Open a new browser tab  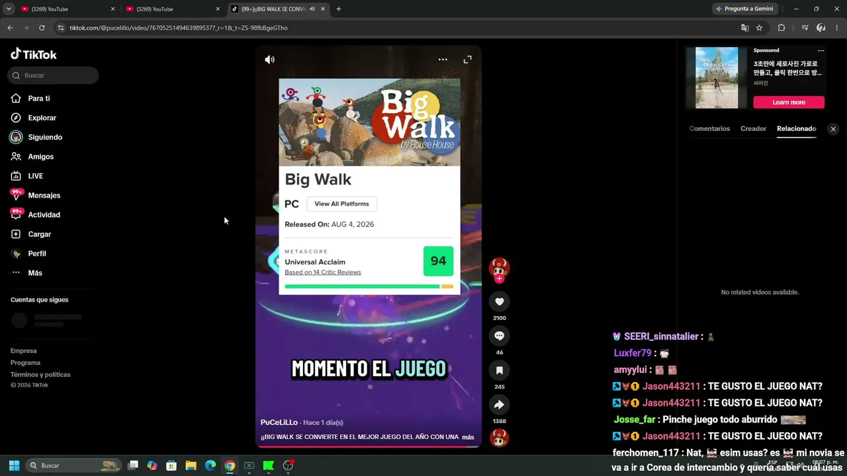[x=339, y=9]
